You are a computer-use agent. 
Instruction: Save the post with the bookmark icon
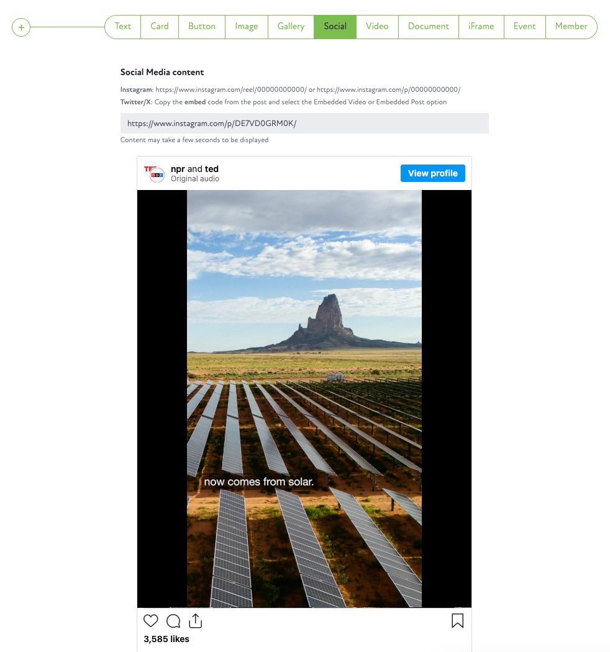point(457,621)
